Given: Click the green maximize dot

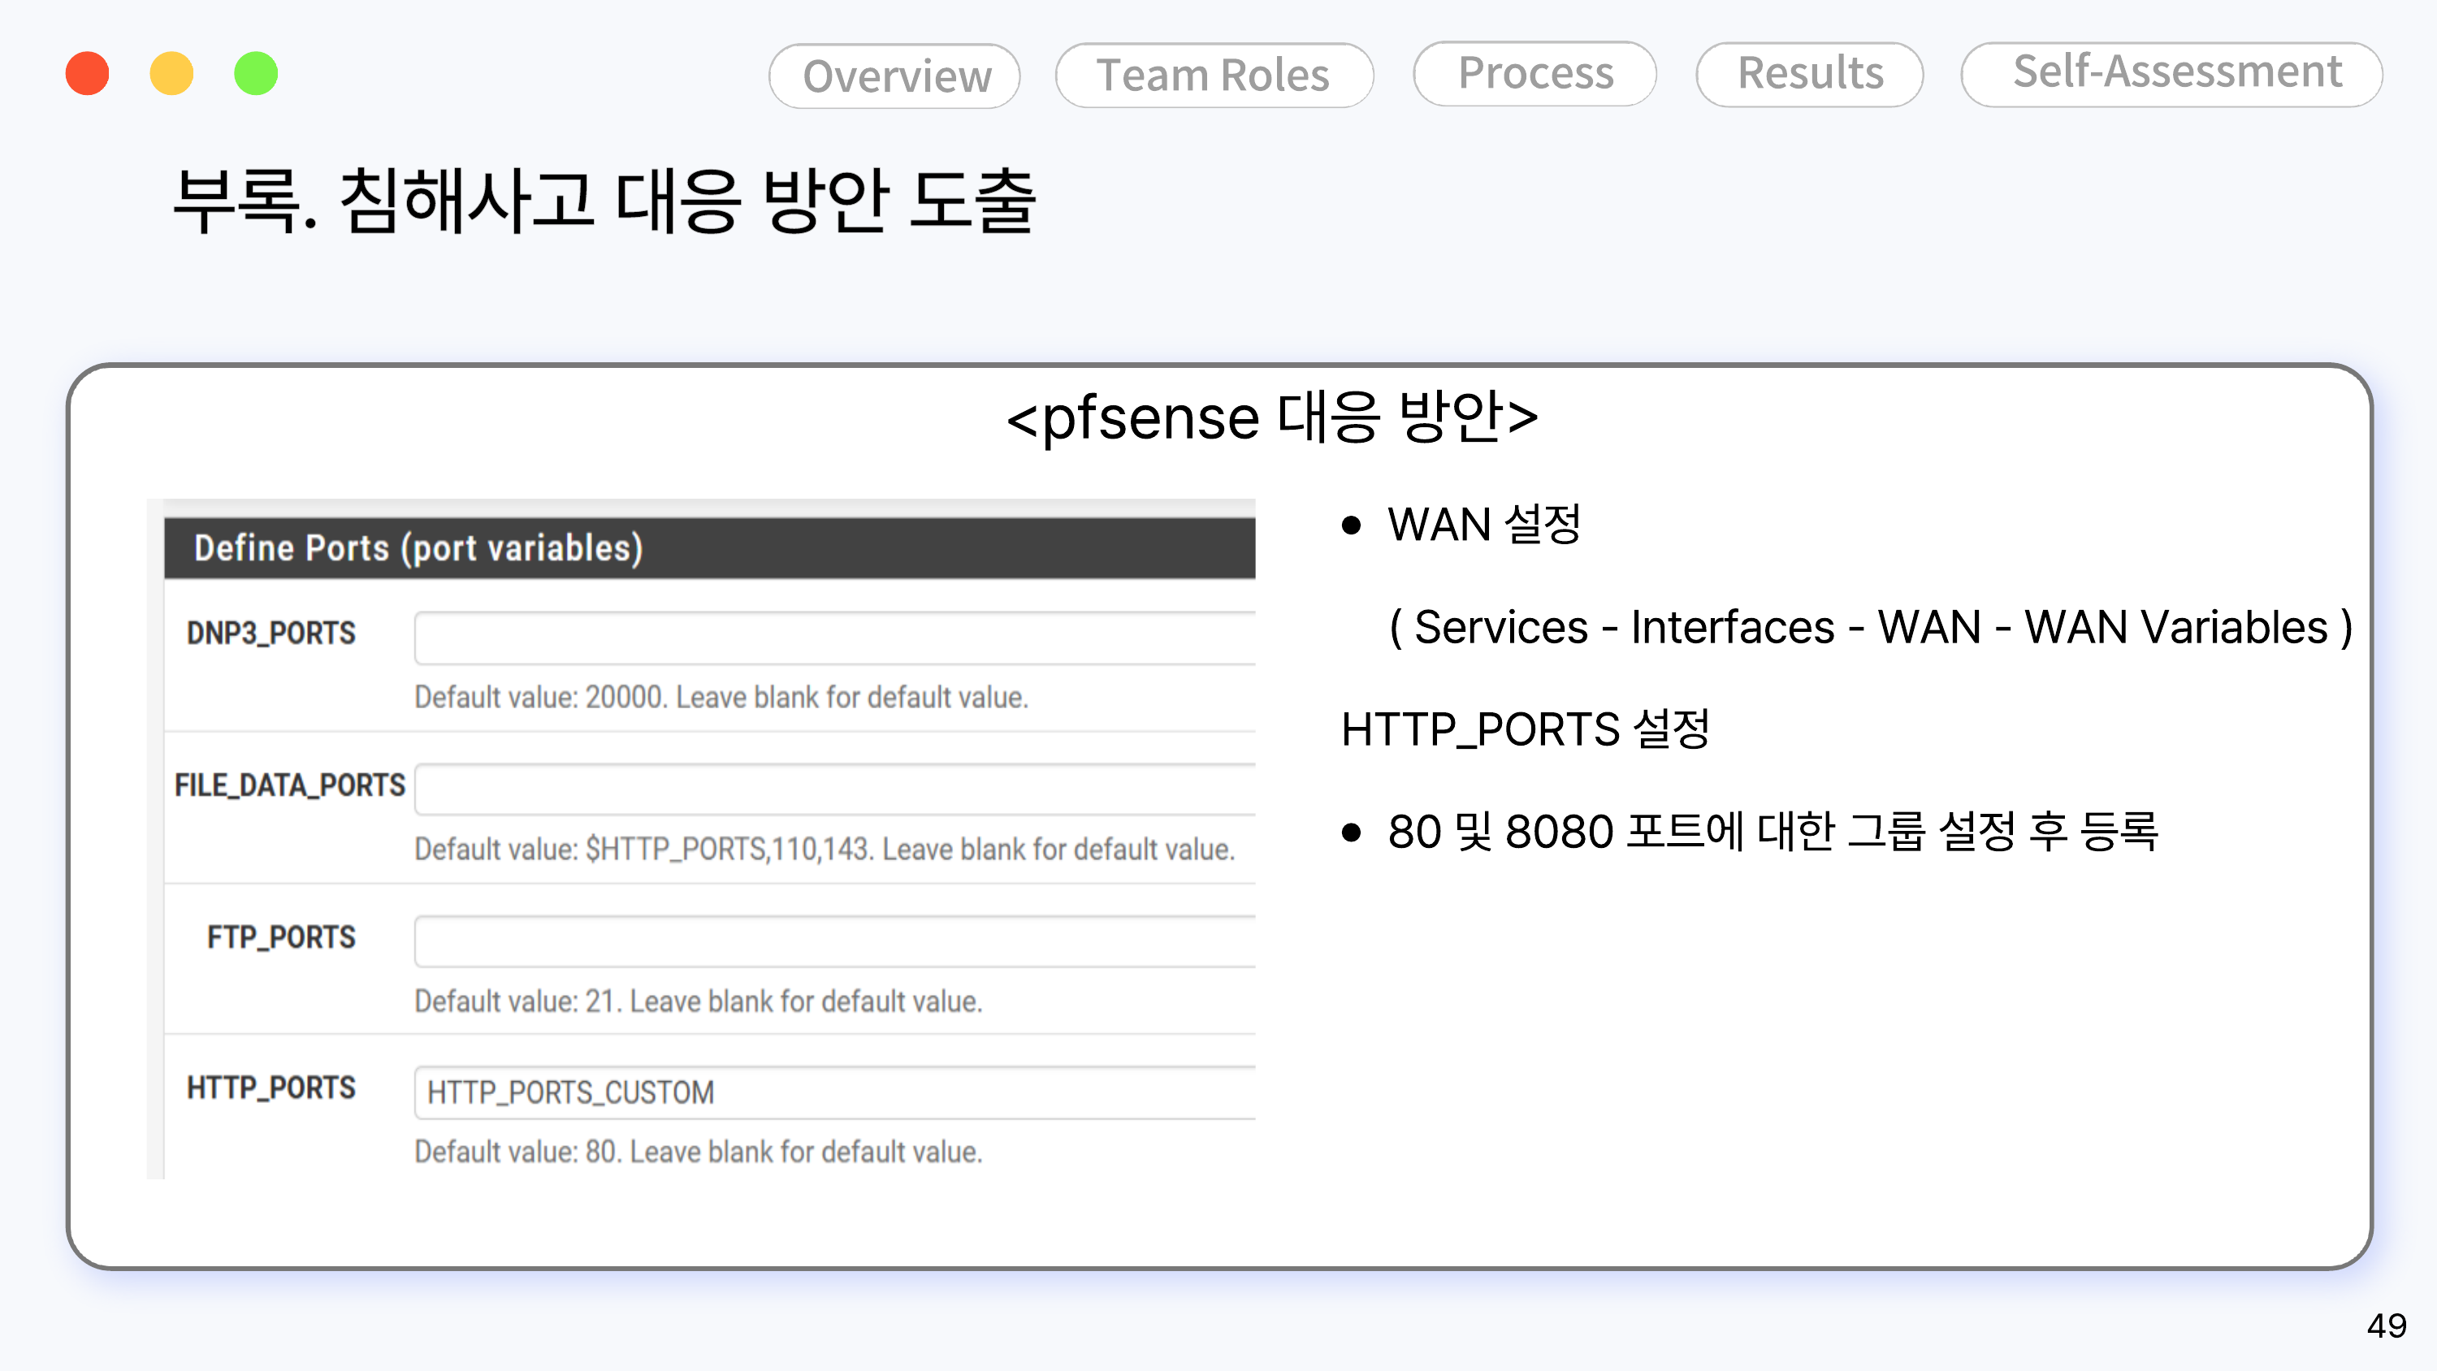Looking at the screenshot, I should (255, 74).
